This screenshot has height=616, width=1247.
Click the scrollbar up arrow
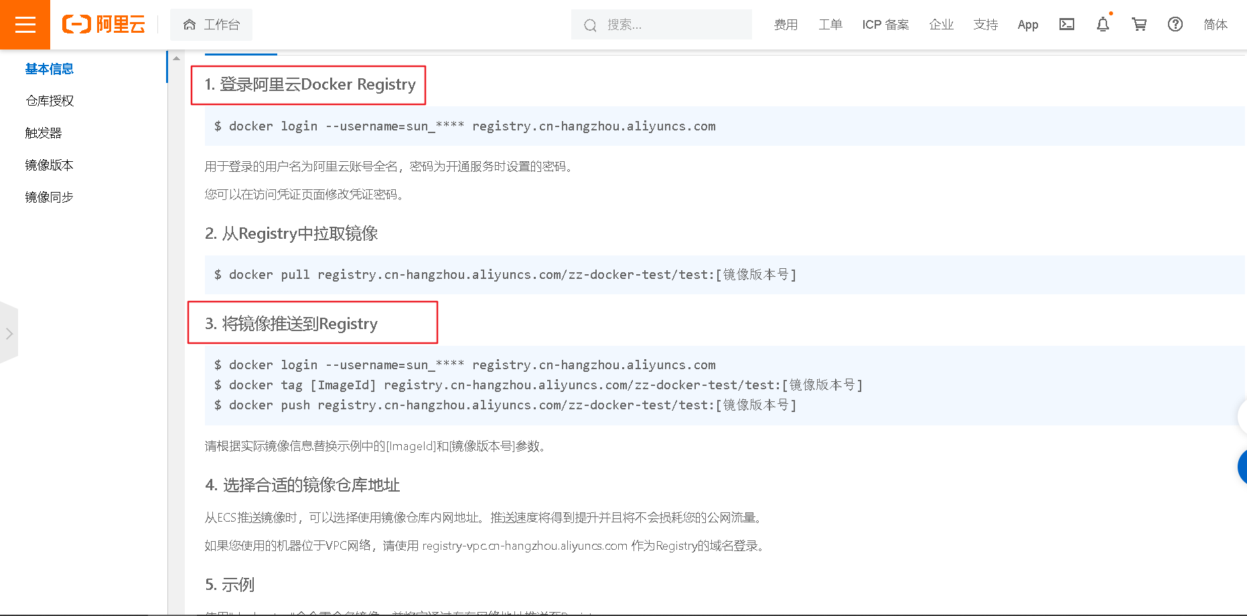[x=176, y=58]
